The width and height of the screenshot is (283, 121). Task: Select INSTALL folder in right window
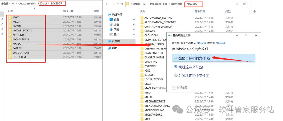[x=149, y=75]
